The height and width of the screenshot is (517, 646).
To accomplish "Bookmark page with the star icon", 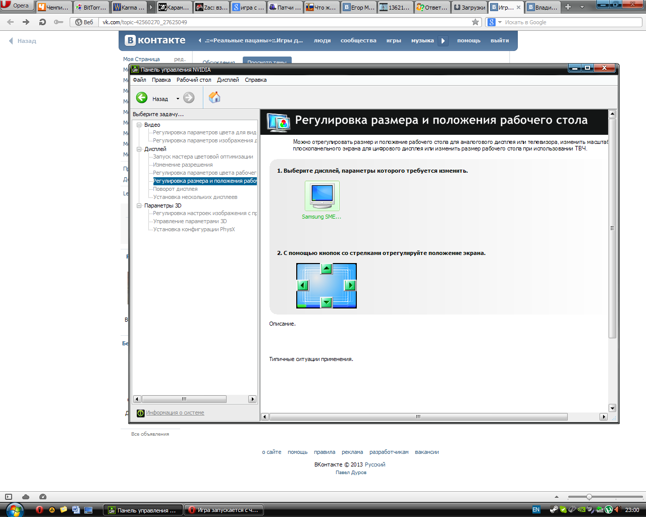I will click(475, 22).
